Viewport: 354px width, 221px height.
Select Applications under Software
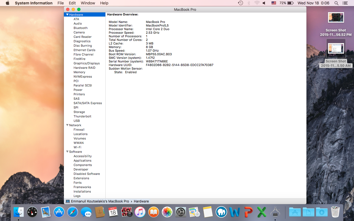[82, 161]
